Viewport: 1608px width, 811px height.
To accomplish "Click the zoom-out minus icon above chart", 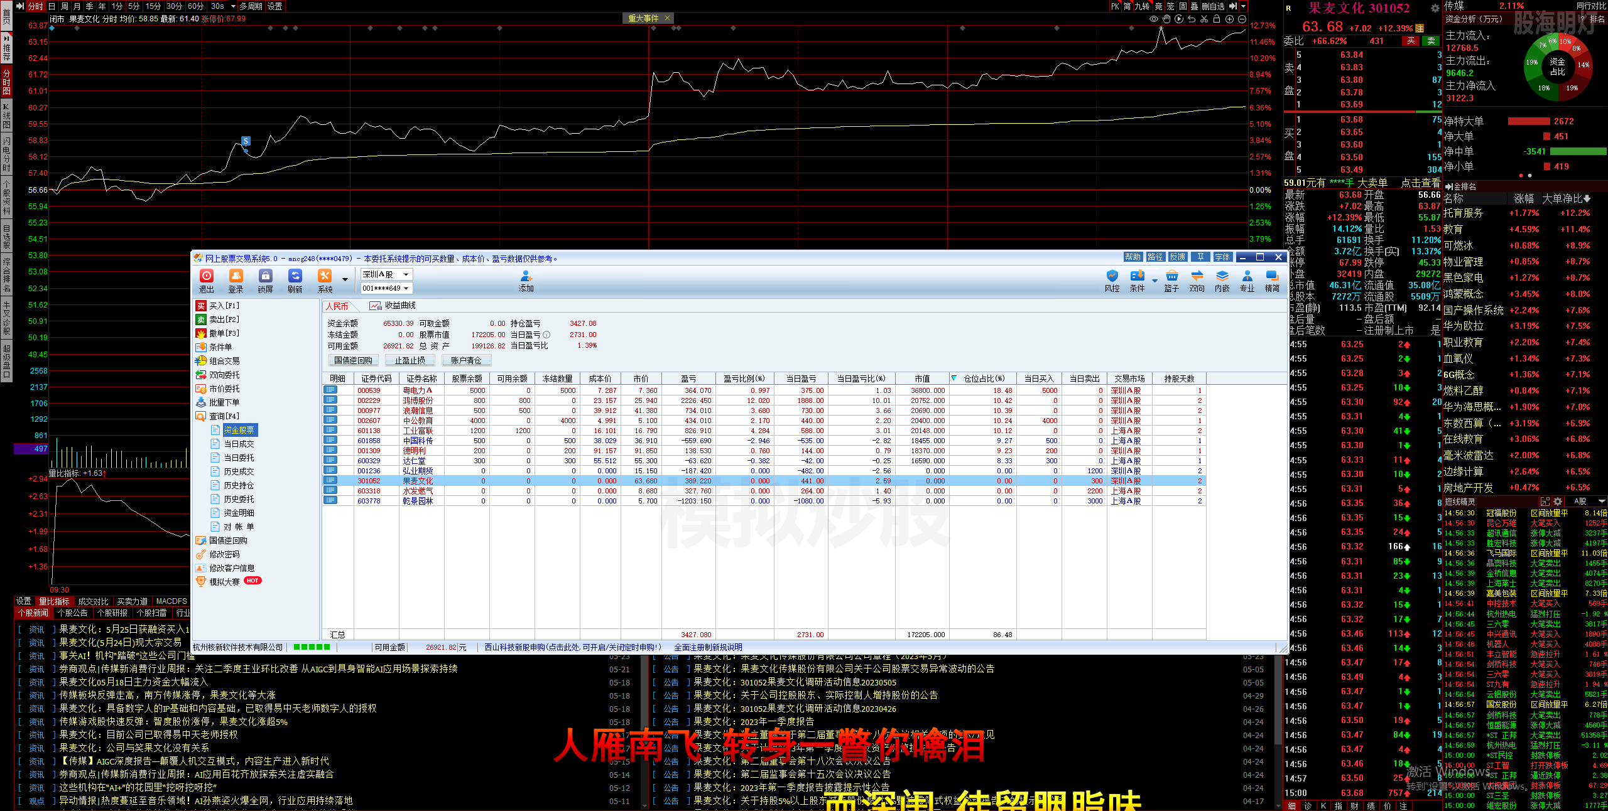I will click(1242, 19).
